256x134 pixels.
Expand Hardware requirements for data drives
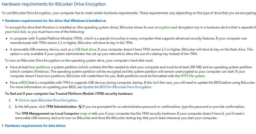point(35,126)
